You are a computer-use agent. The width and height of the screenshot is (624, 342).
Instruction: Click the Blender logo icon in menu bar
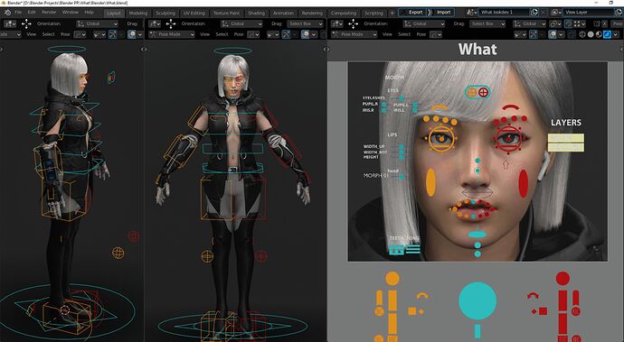[7, 13]
